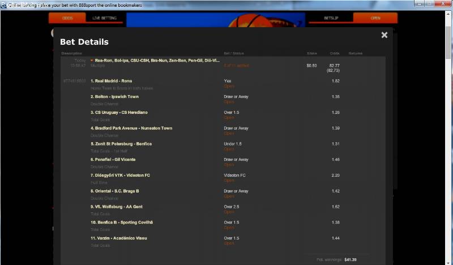453x265 pixels.
Task: Click the 1.42 odds value
Action: coord(335,191)
